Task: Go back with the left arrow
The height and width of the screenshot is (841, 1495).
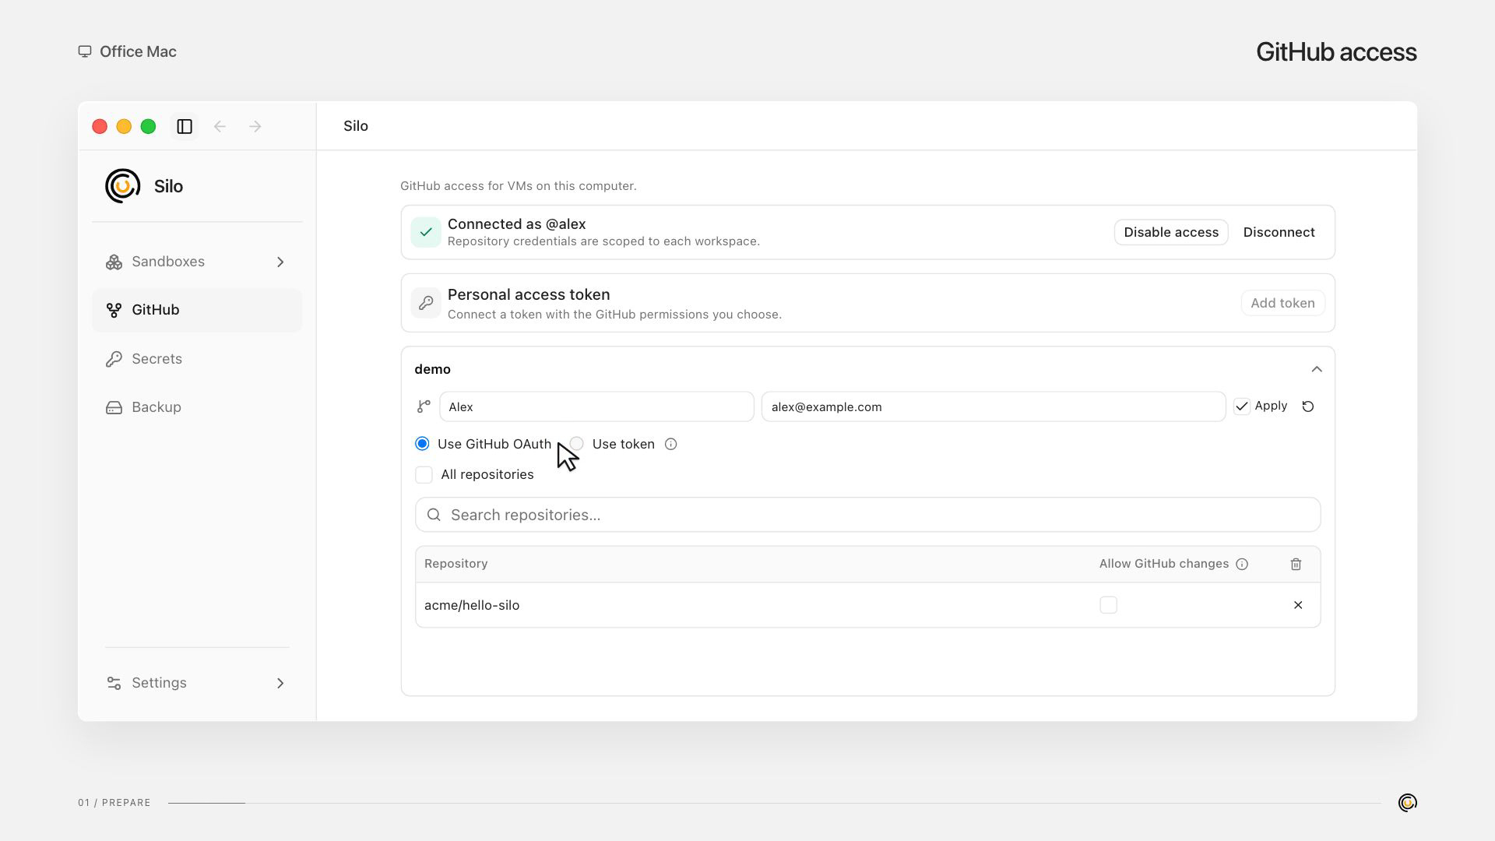Action: point(220,126)
